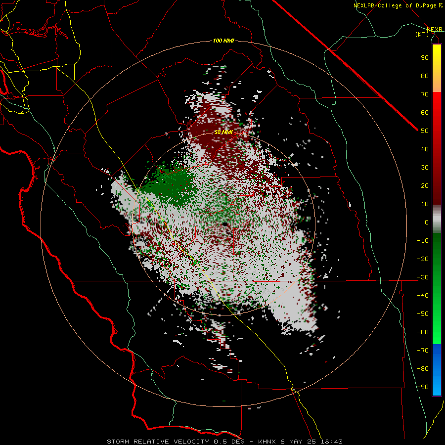Click the STORM RELATIVE VELOCITY product title

158,442
